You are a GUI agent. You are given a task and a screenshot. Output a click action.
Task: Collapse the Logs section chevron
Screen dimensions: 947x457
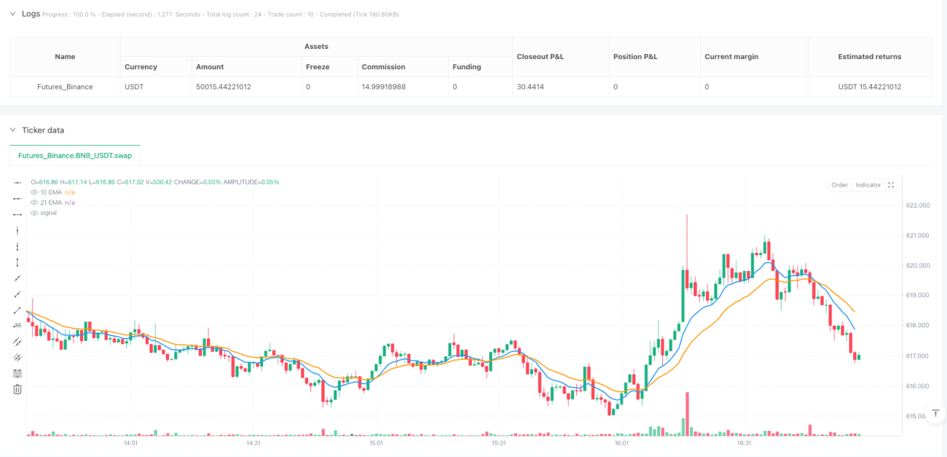coord(12,13)
